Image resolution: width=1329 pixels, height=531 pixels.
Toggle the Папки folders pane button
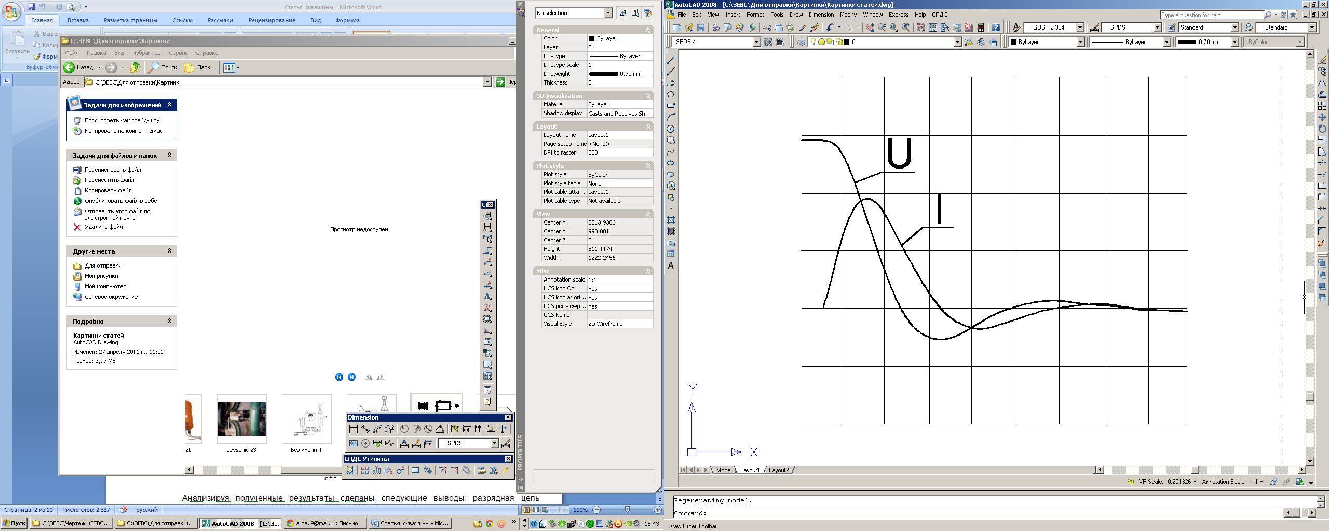tap(199, 67)
